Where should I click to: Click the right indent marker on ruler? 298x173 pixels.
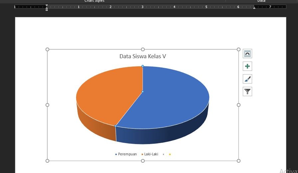tap(254, 8)
